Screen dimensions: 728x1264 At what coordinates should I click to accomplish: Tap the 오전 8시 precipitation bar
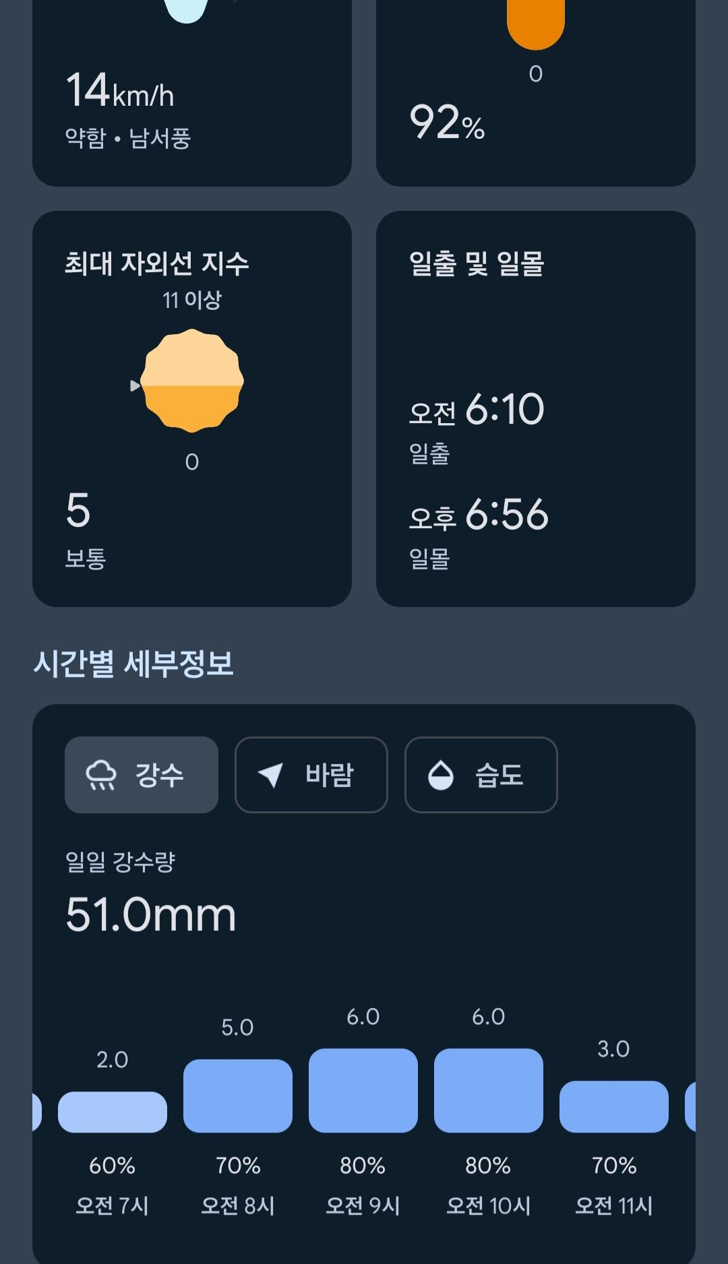click(238, 1096)
